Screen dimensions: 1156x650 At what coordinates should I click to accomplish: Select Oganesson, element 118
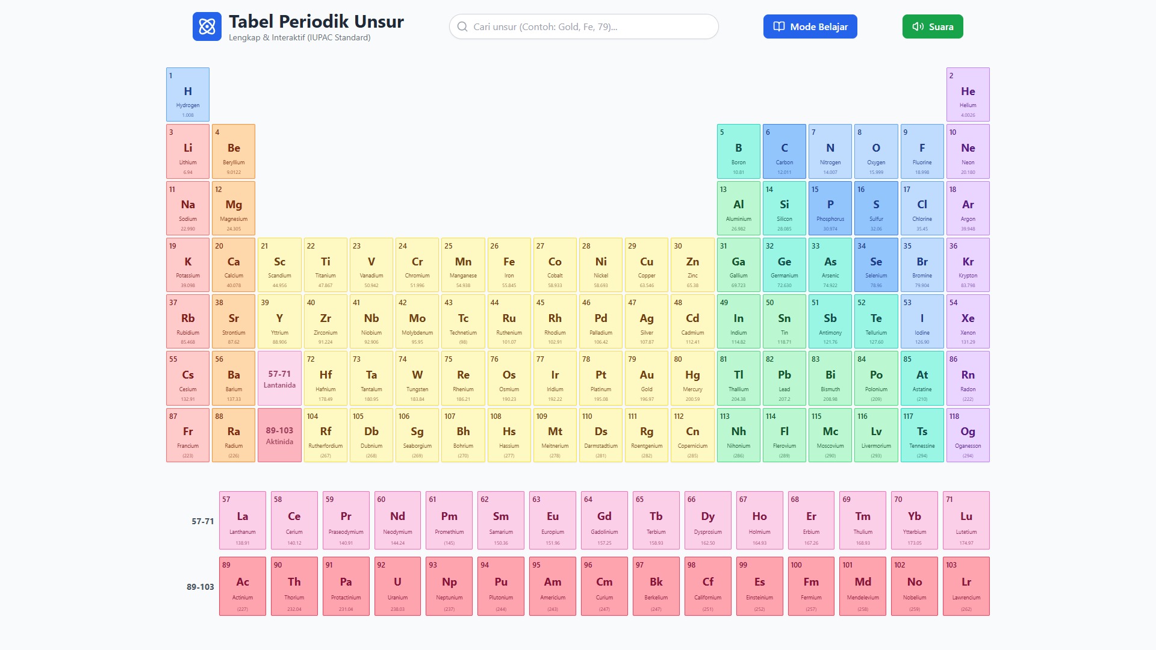tap(968, 435)
